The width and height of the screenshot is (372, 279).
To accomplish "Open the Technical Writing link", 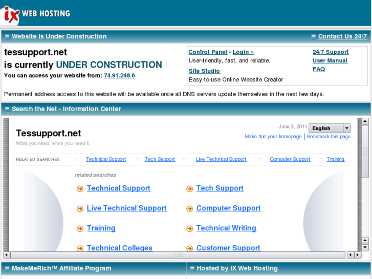I will click(x=226, y=228).
